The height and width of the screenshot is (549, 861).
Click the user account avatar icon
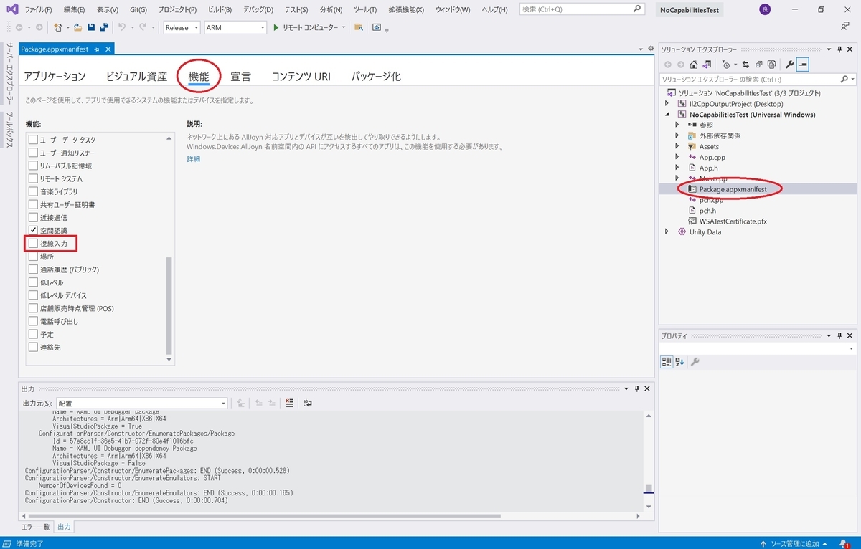pos(765,9)
